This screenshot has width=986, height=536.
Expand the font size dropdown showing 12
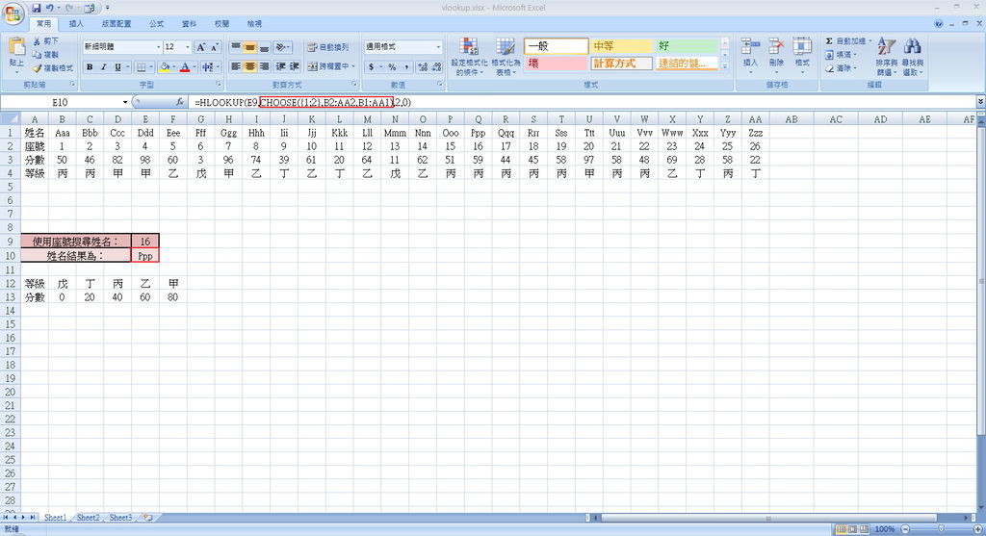click(x=186, y=46)
